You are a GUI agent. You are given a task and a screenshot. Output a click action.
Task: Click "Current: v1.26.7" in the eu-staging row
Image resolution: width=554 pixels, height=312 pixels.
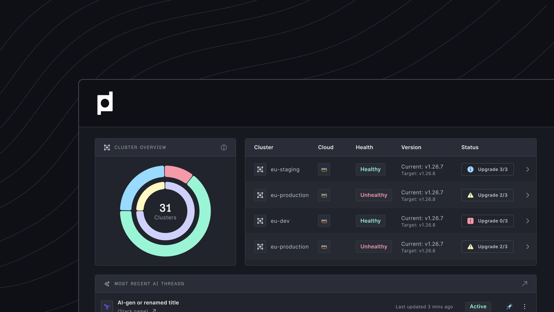[x=422, y=167]
